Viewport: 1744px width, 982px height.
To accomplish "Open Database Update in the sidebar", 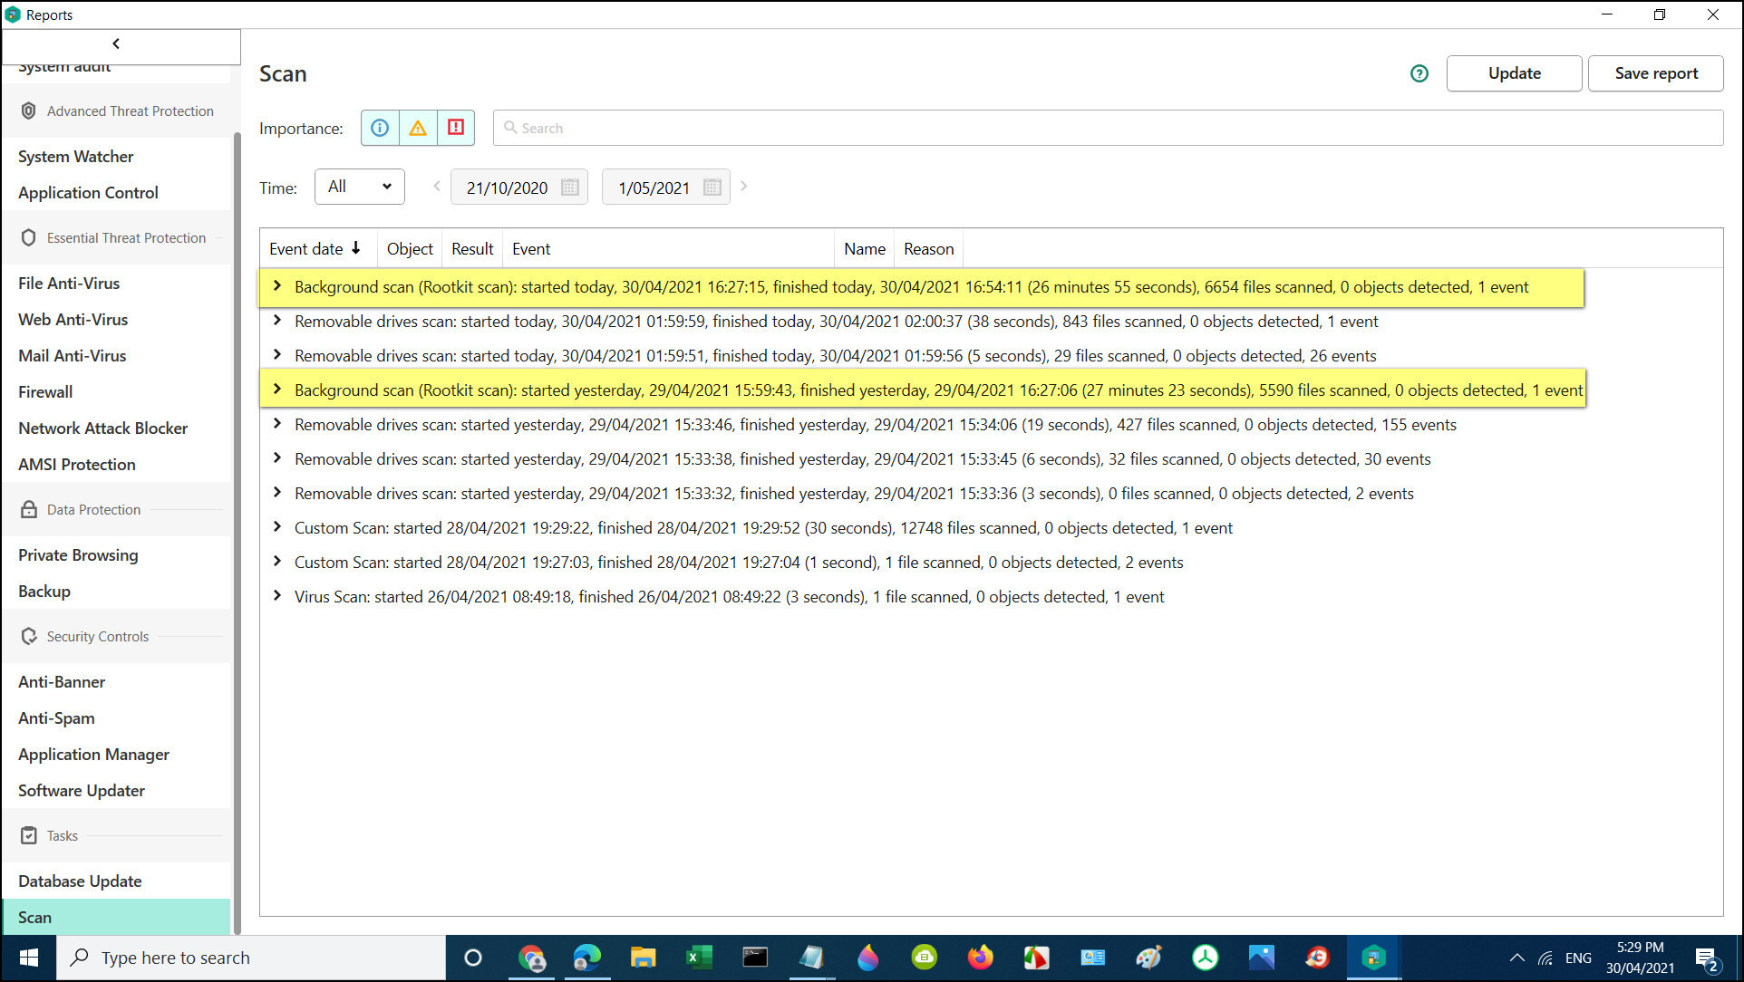I will pos(80,881).
